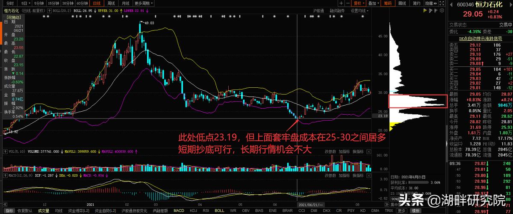
Task: Select the BIAS indicator tab
Action: pos(259,211)
